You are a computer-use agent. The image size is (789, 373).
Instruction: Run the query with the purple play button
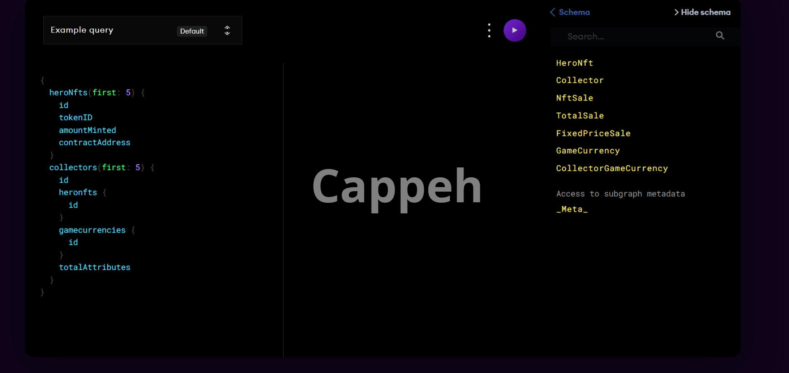point(514,30)
